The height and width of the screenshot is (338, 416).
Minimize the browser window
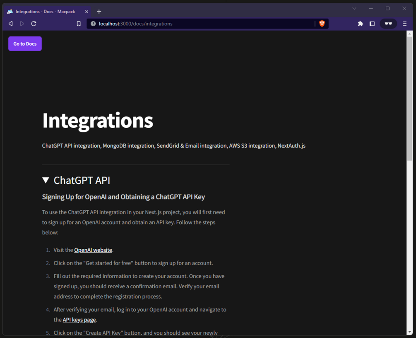click(x=371, y=9)
